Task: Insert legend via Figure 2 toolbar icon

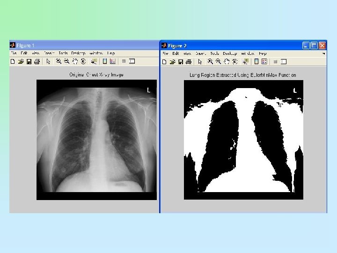Action: (x=264, y=62)
